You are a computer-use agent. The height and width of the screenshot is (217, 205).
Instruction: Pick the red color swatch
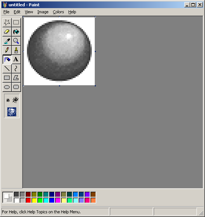pyautogui.click(x=28, y=200)
